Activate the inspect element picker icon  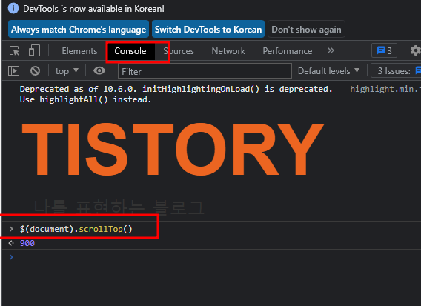pyautogui.click(x=14, y=50)
